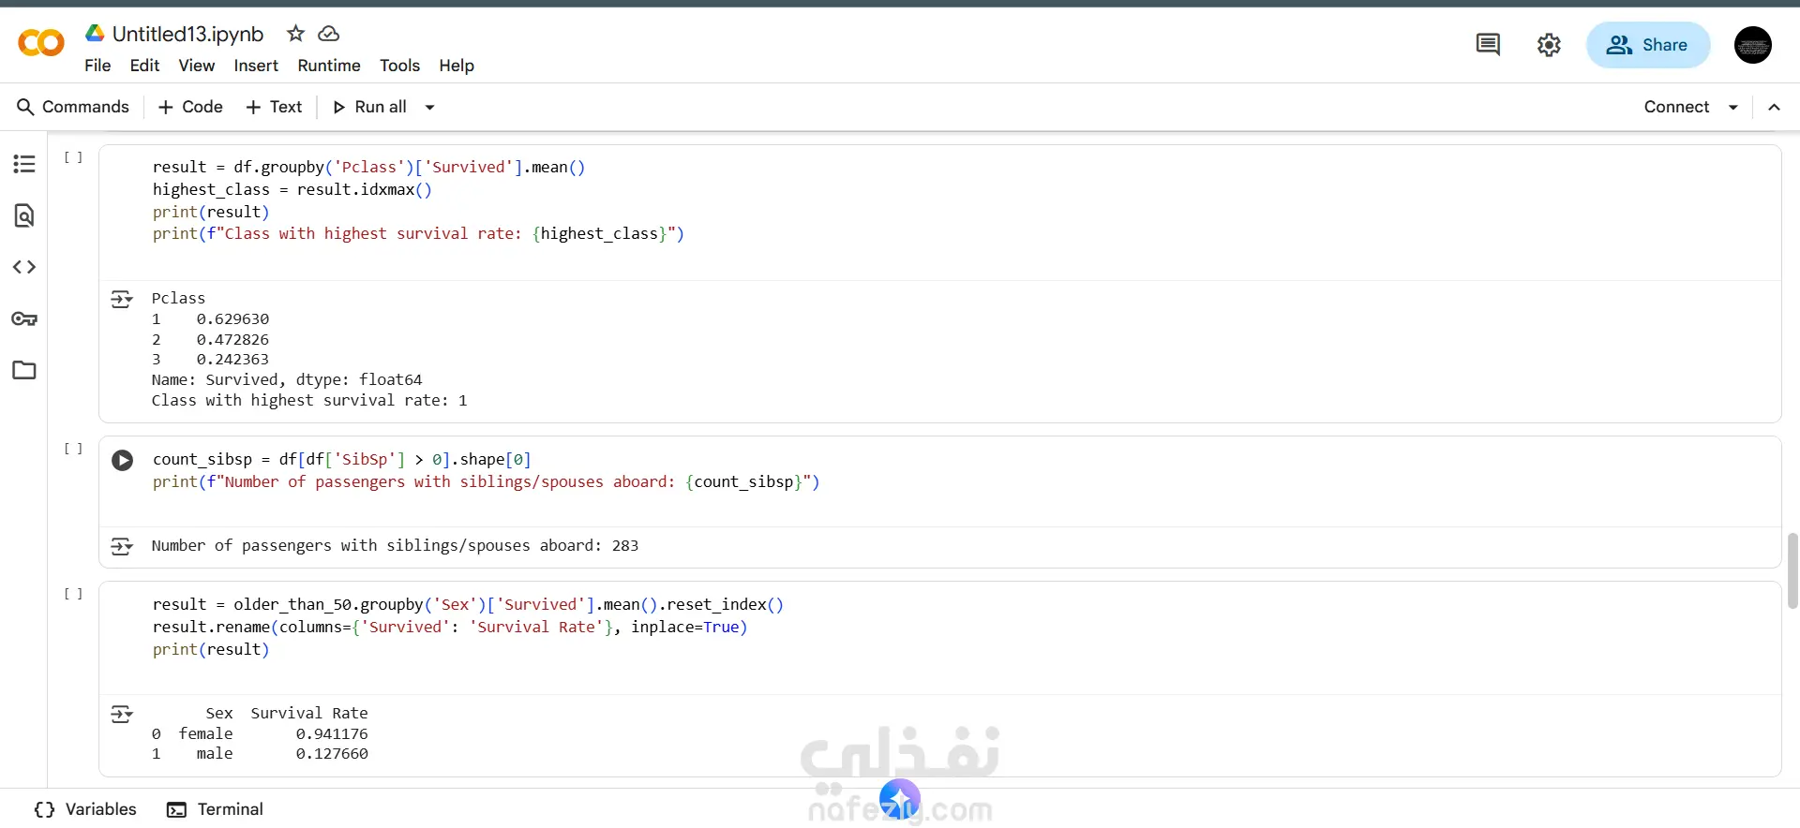Add a new Text cell

tap(274, 107)
